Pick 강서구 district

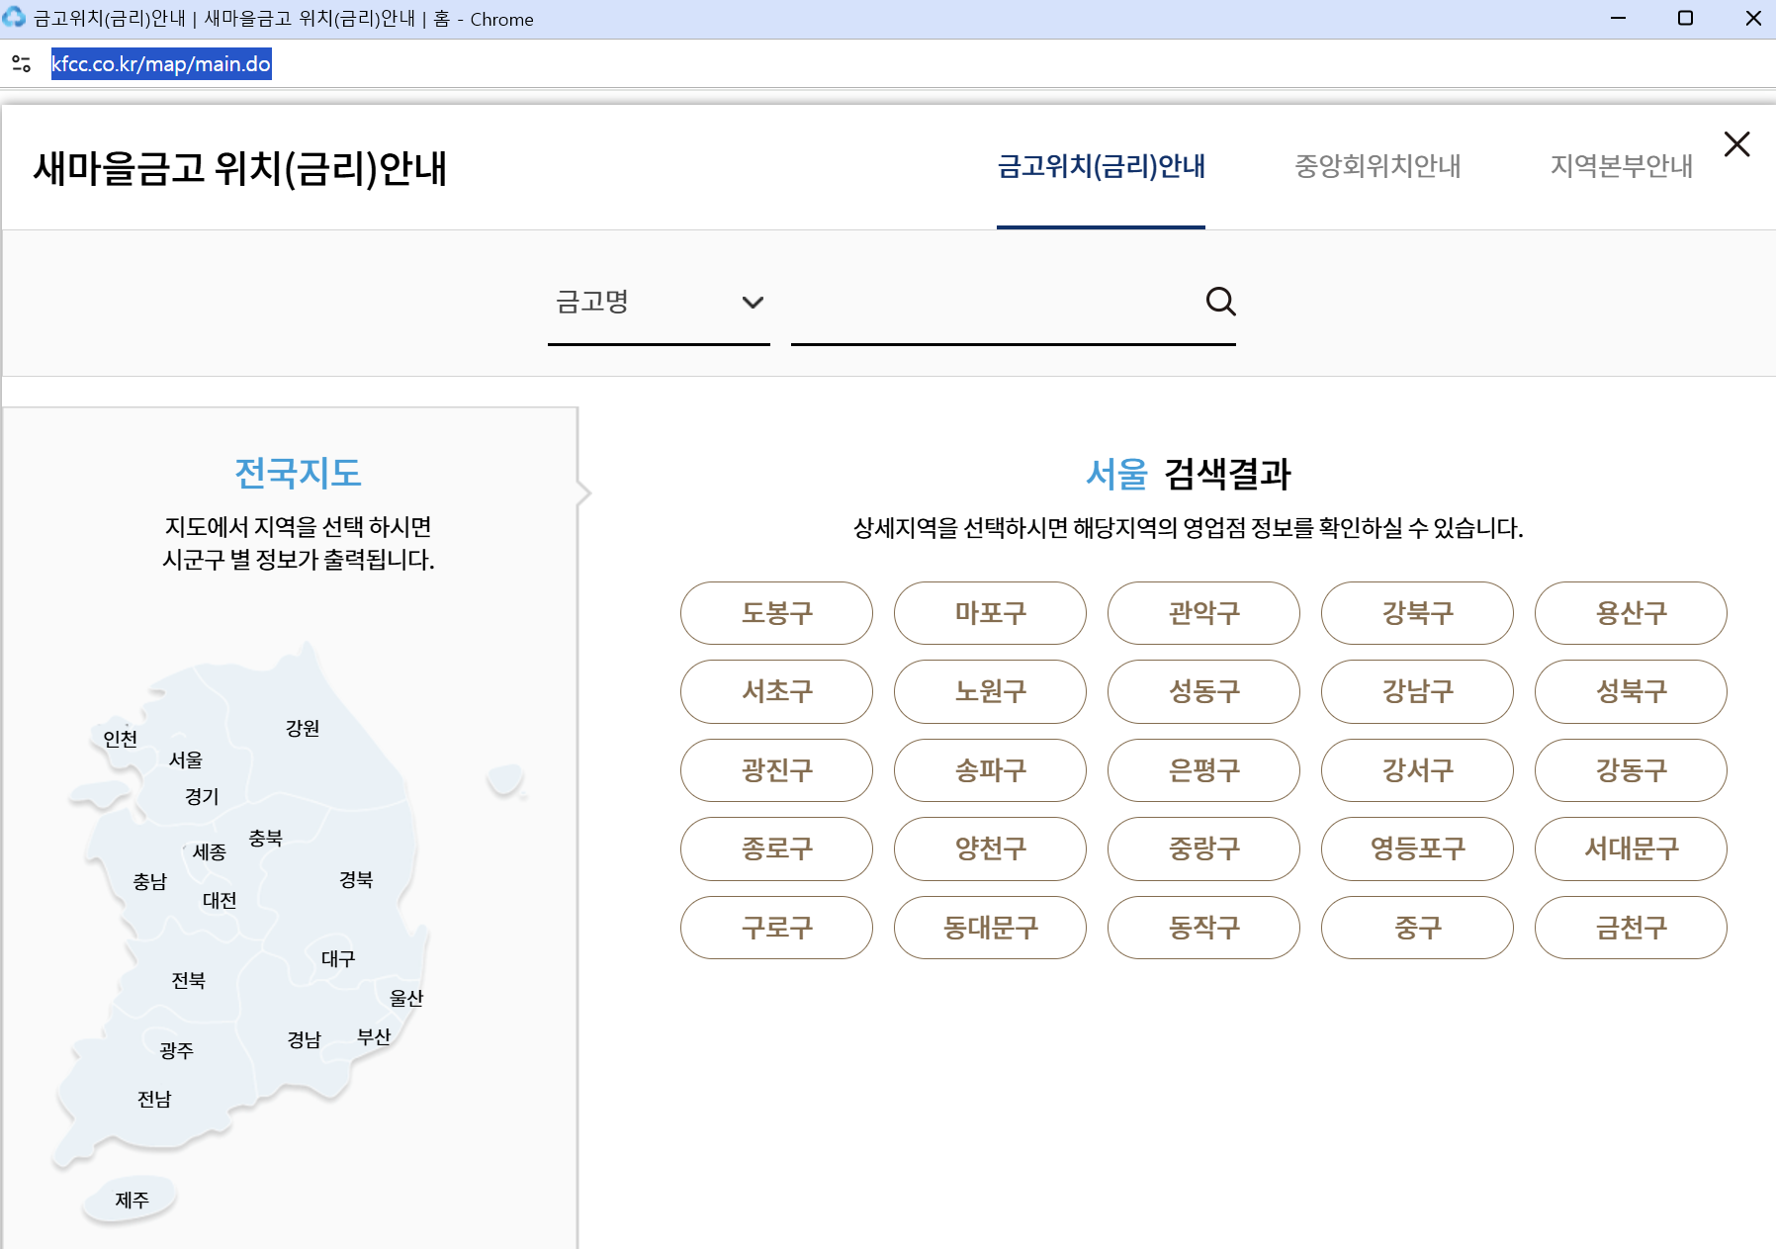click(x=1417, y=770)
